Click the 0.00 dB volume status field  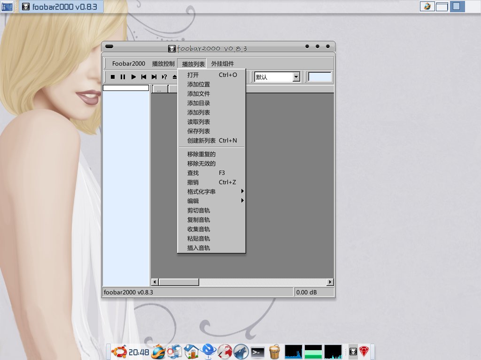pos(314,292)
